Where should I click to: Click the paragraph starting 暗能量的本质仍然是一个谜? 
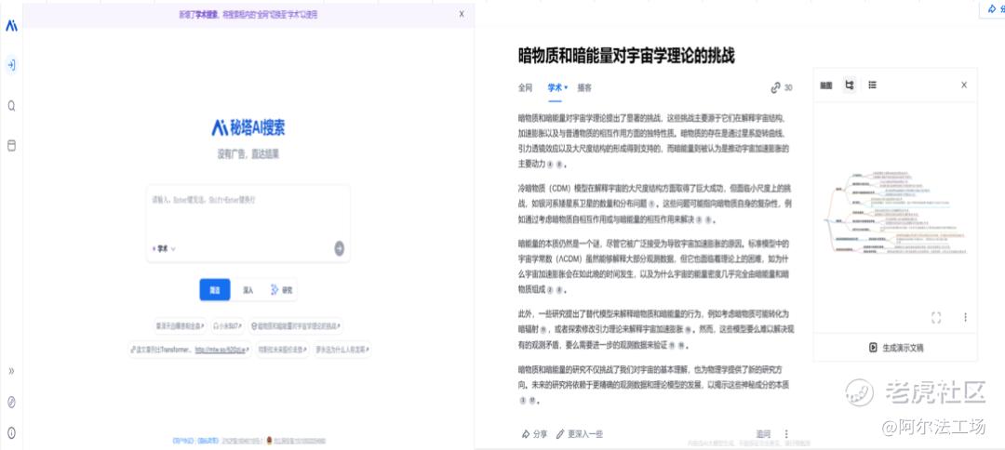pos(654,266)
